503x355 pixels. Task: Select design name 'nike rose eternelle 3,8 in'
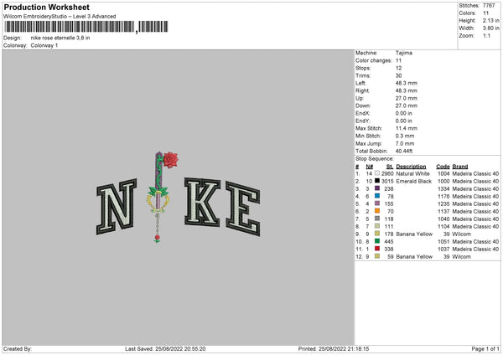point(60,38)
